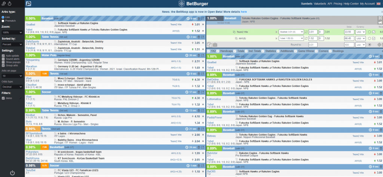383x177 pixels.
Task: Delete the Table Tennis 5th set arb via trash icon
Action: (199, 37)
